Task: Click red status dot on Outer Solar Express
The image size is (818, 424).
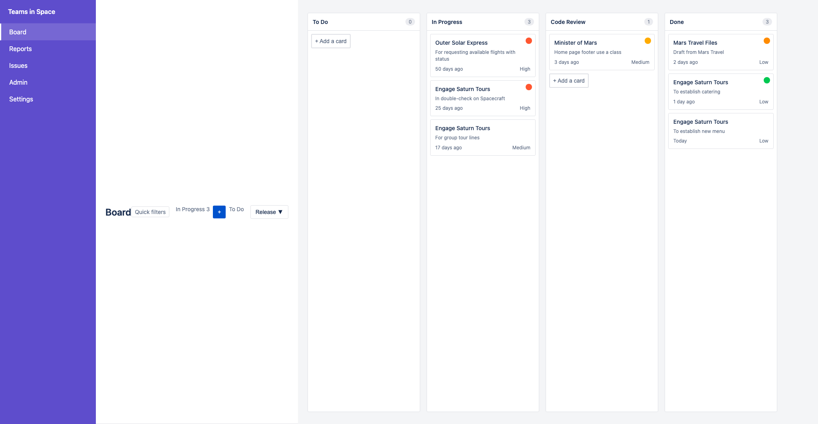Action: point(528,41)
